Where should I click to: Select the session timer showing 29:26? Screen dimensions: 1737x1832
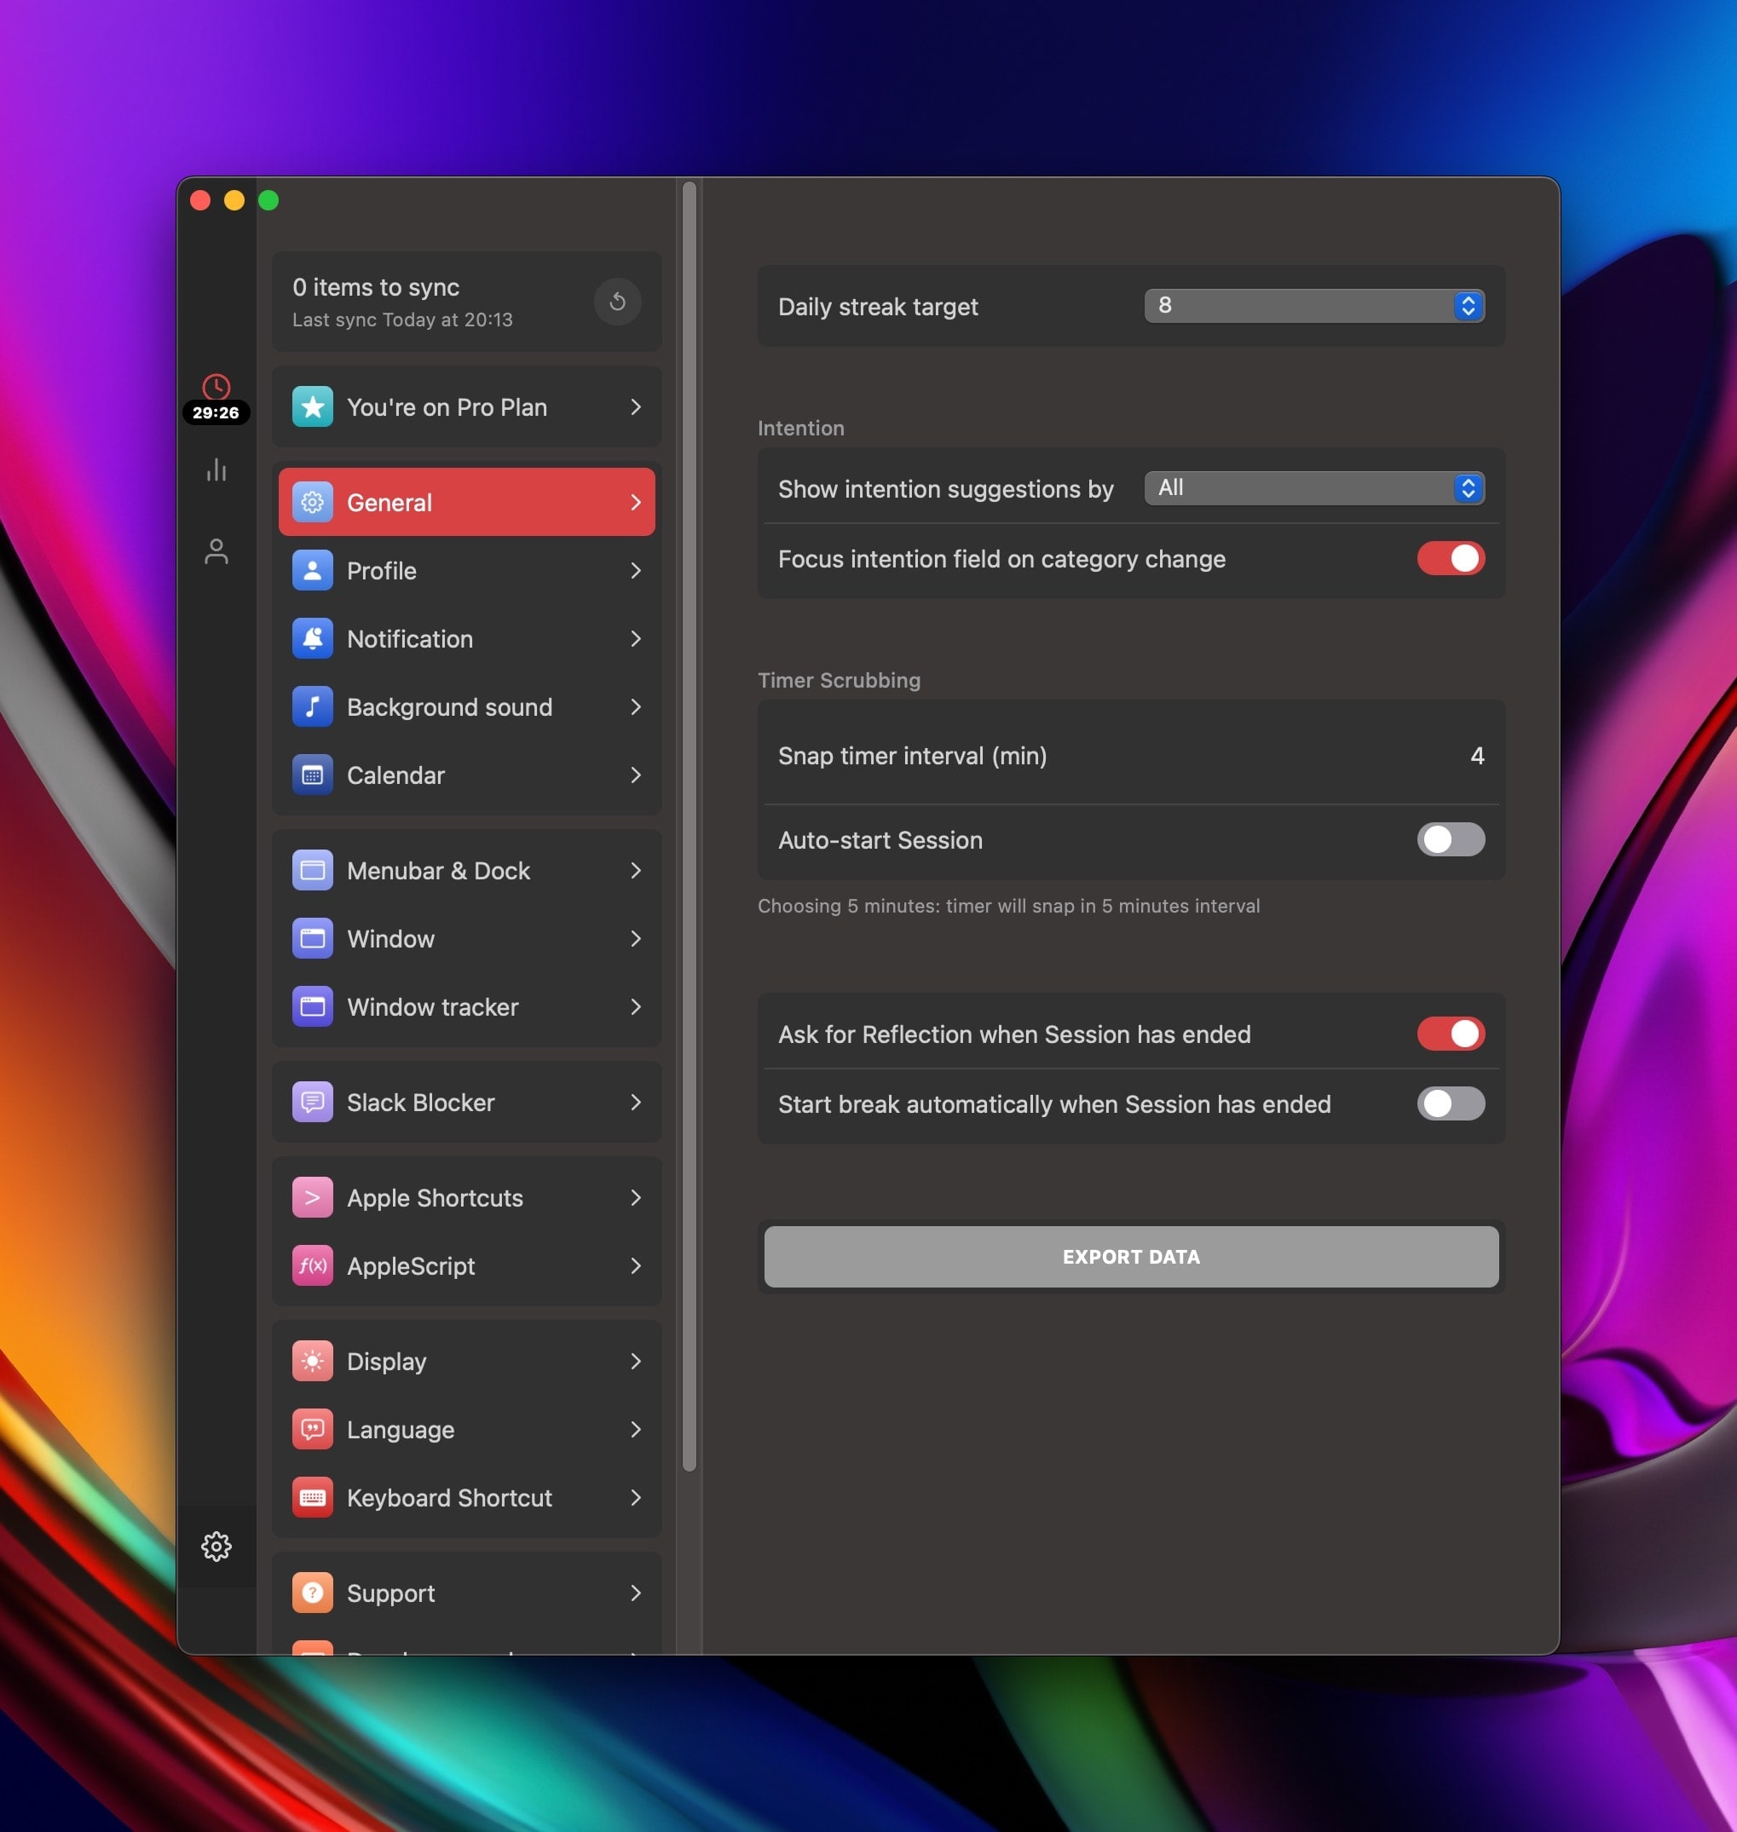click(216, 398)
